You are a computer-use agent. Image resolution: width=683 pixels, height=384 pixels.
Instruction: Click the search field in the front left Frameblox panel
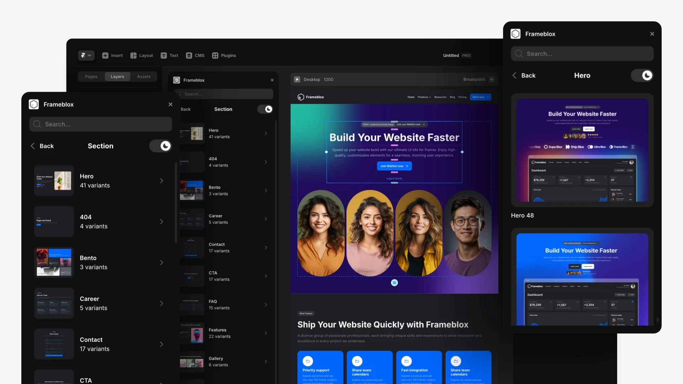101,124
